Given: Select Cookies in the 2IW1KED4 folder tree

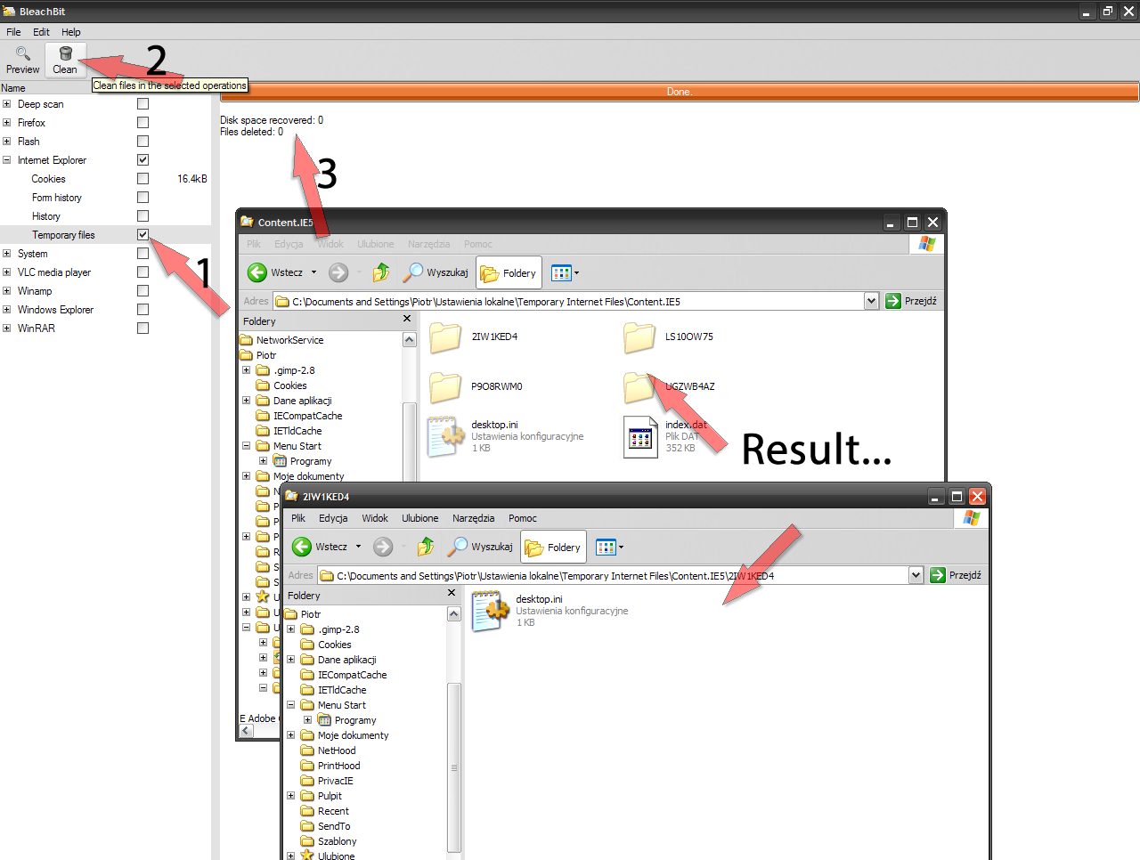Looking at the screenshot, I should pyautogui.click(x=335, y=645).
